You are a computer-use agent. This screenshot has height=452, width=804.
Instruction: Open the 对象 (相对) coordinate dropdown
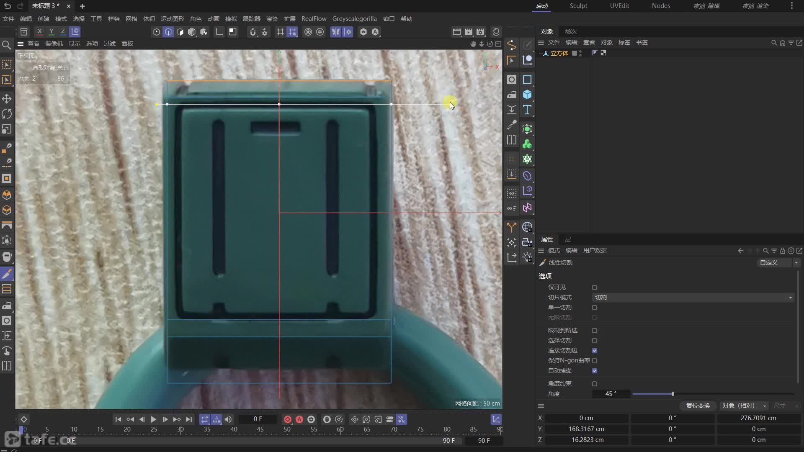click(x=744, y=406)
